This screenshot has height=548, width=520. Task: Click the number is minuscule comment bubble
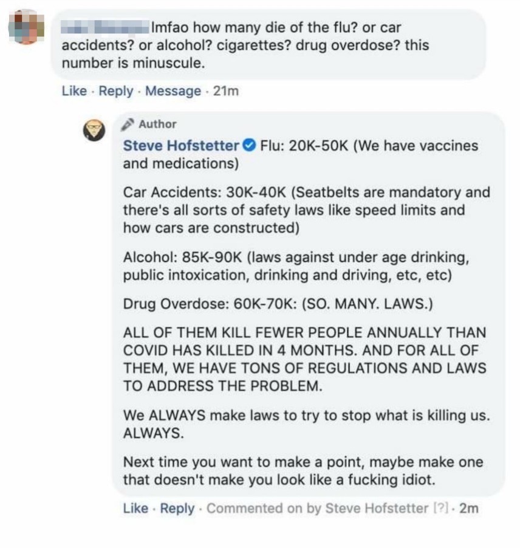269,45
